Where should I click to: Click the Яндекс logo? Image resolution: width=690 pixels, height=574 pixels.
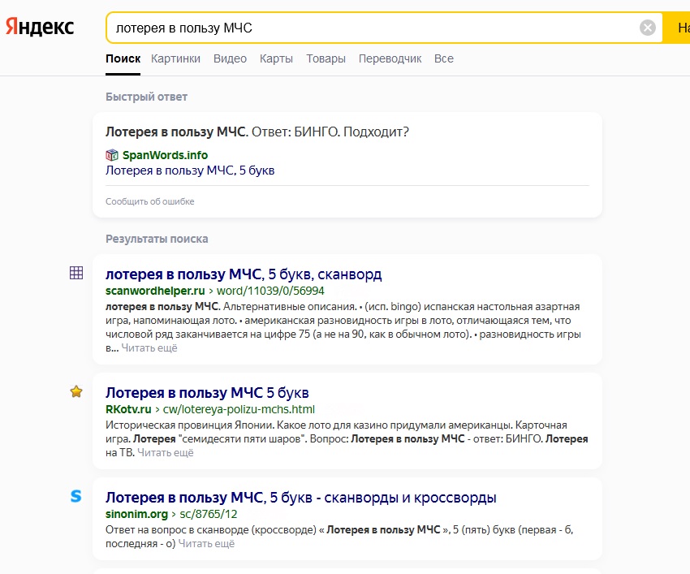pyautogui.click(x=40, y=27)
